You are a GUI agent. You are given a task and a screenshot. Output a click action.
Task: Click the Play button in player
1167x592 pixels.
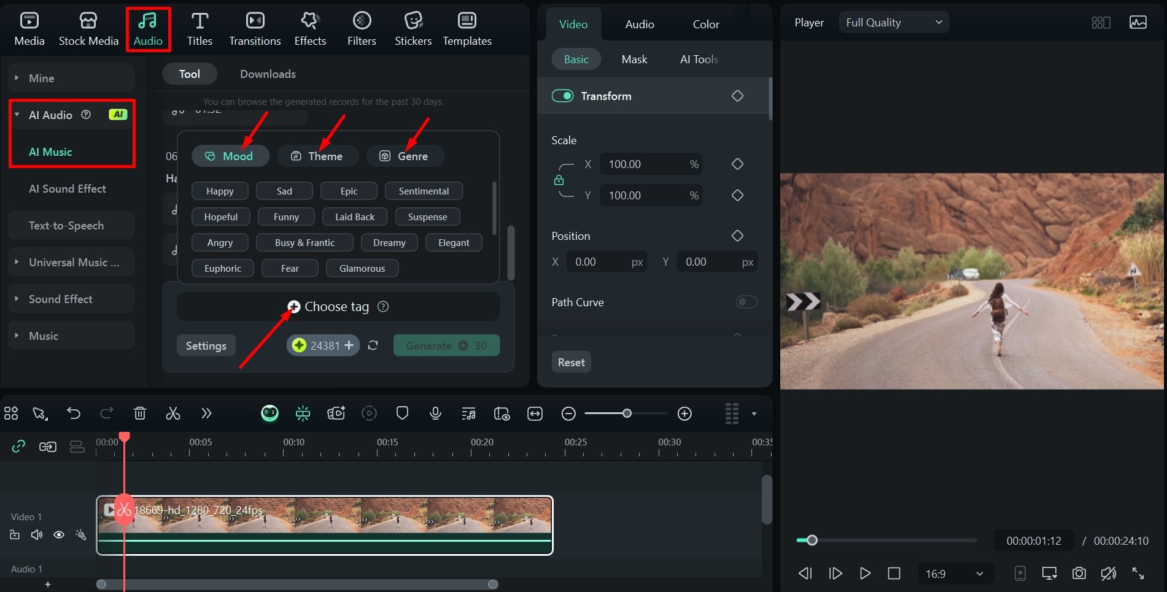pyautogui.click(x=865, y=574)
